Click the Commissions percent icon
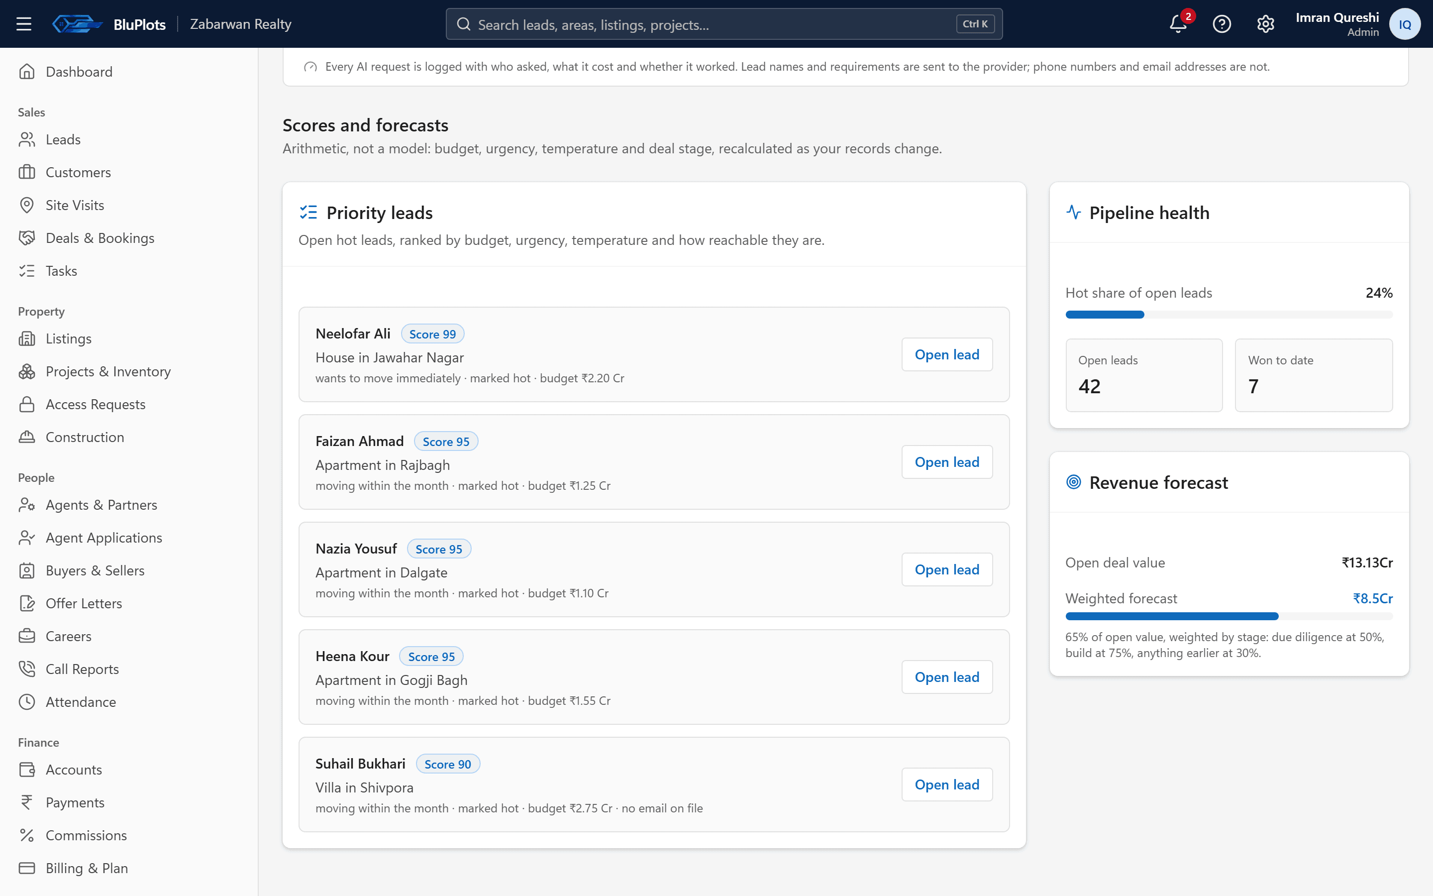The height and width of the screenshot is (896, 1433). coord(27,835)
